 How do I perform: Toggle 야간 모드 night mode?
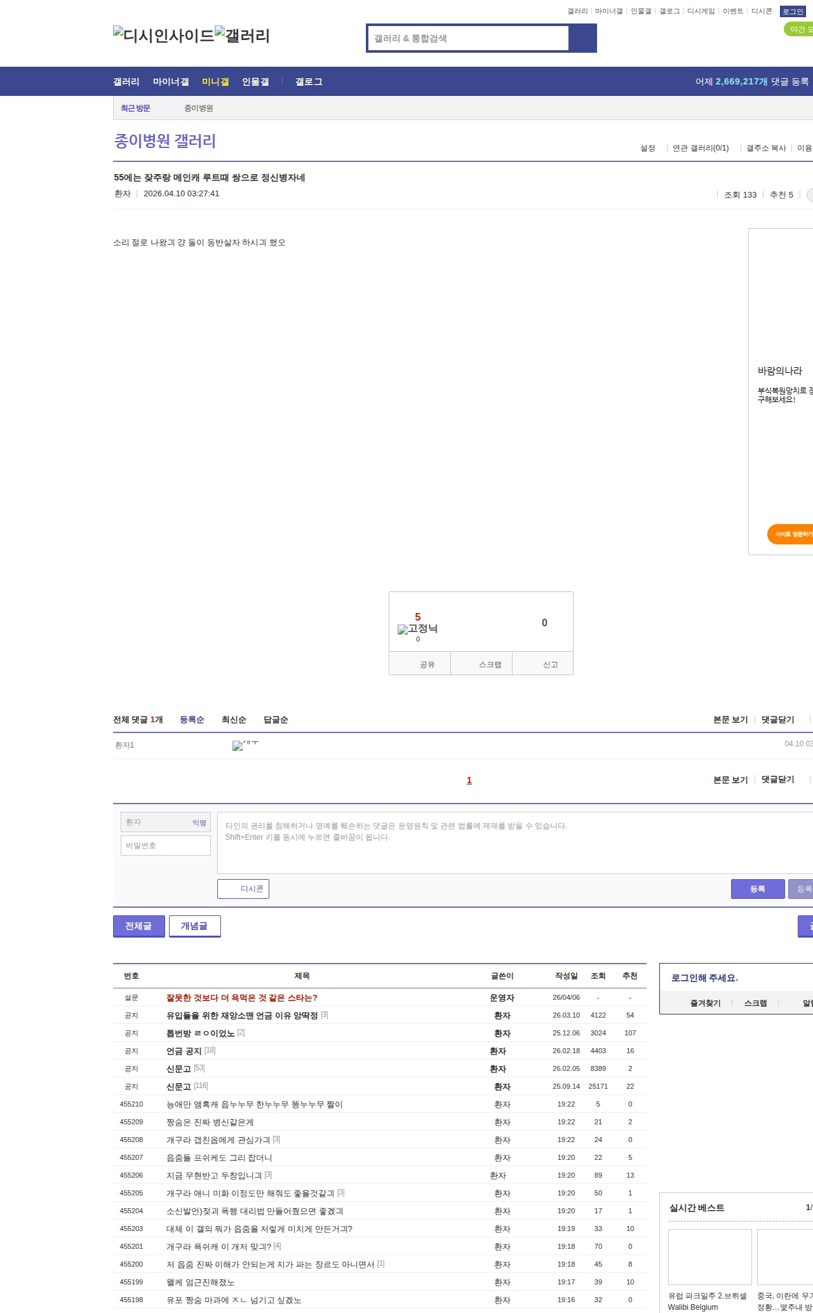click(799, 29)
